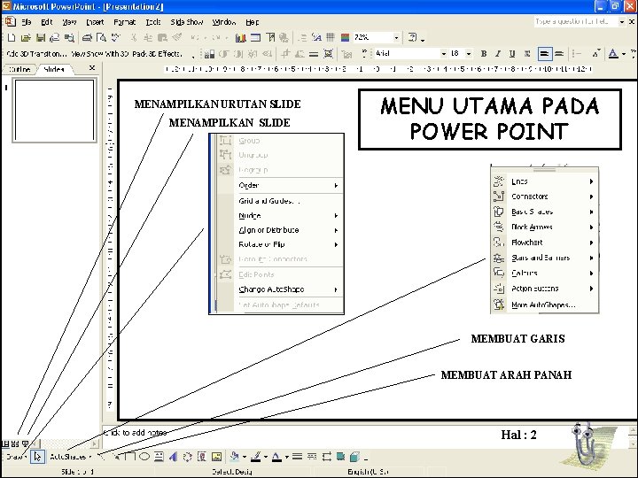
Task: Open the Format menu
Action: pyautogui.click(x=125, y=22)
